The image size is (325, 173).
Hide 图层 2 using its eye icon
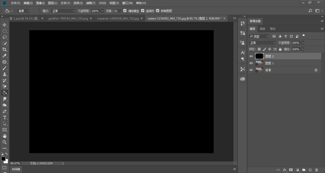click(251, 56)
